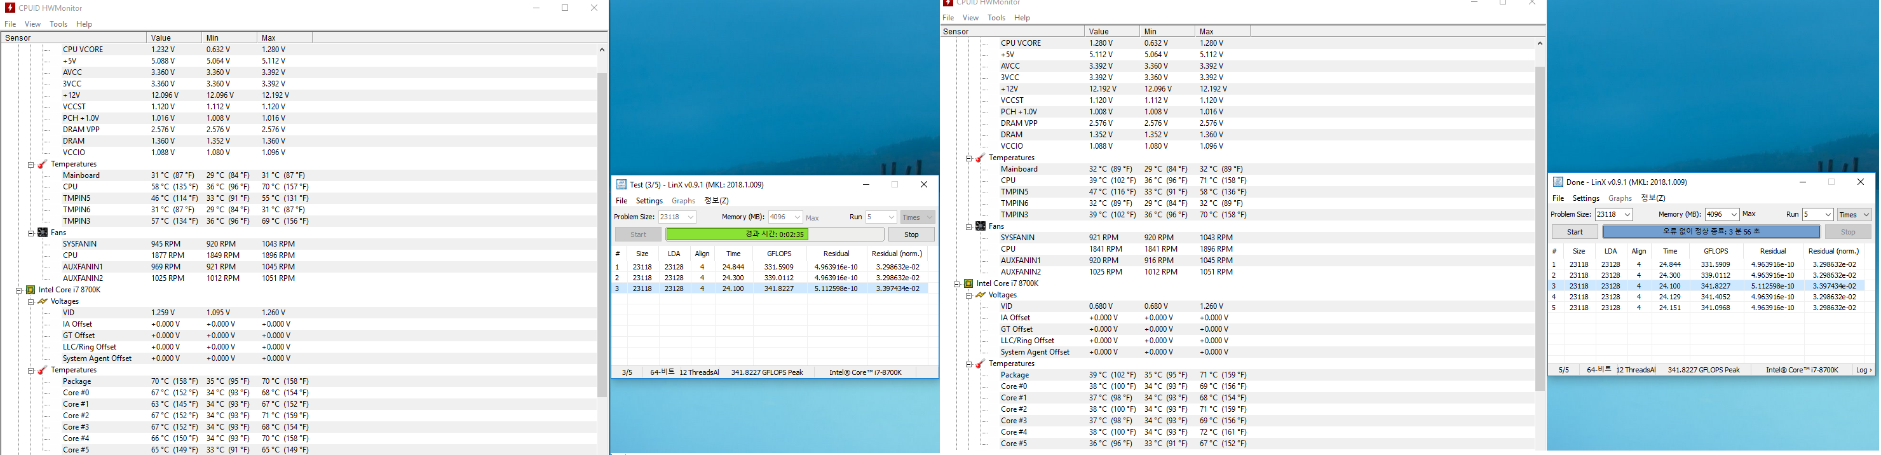Select row 5 in Done LinX results table

click(1706, 308)
